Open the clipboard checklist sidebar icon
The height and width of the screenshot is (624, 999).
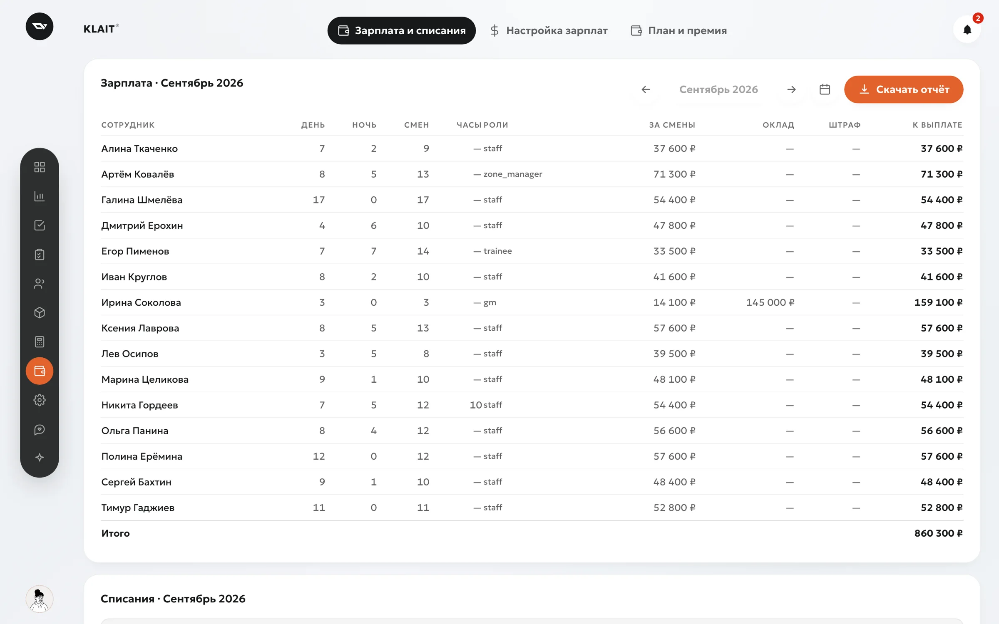[40, 255]
